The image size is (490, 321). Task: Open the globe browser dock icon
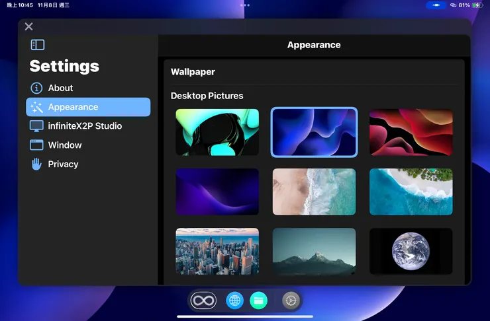click(x=234, y=301)
